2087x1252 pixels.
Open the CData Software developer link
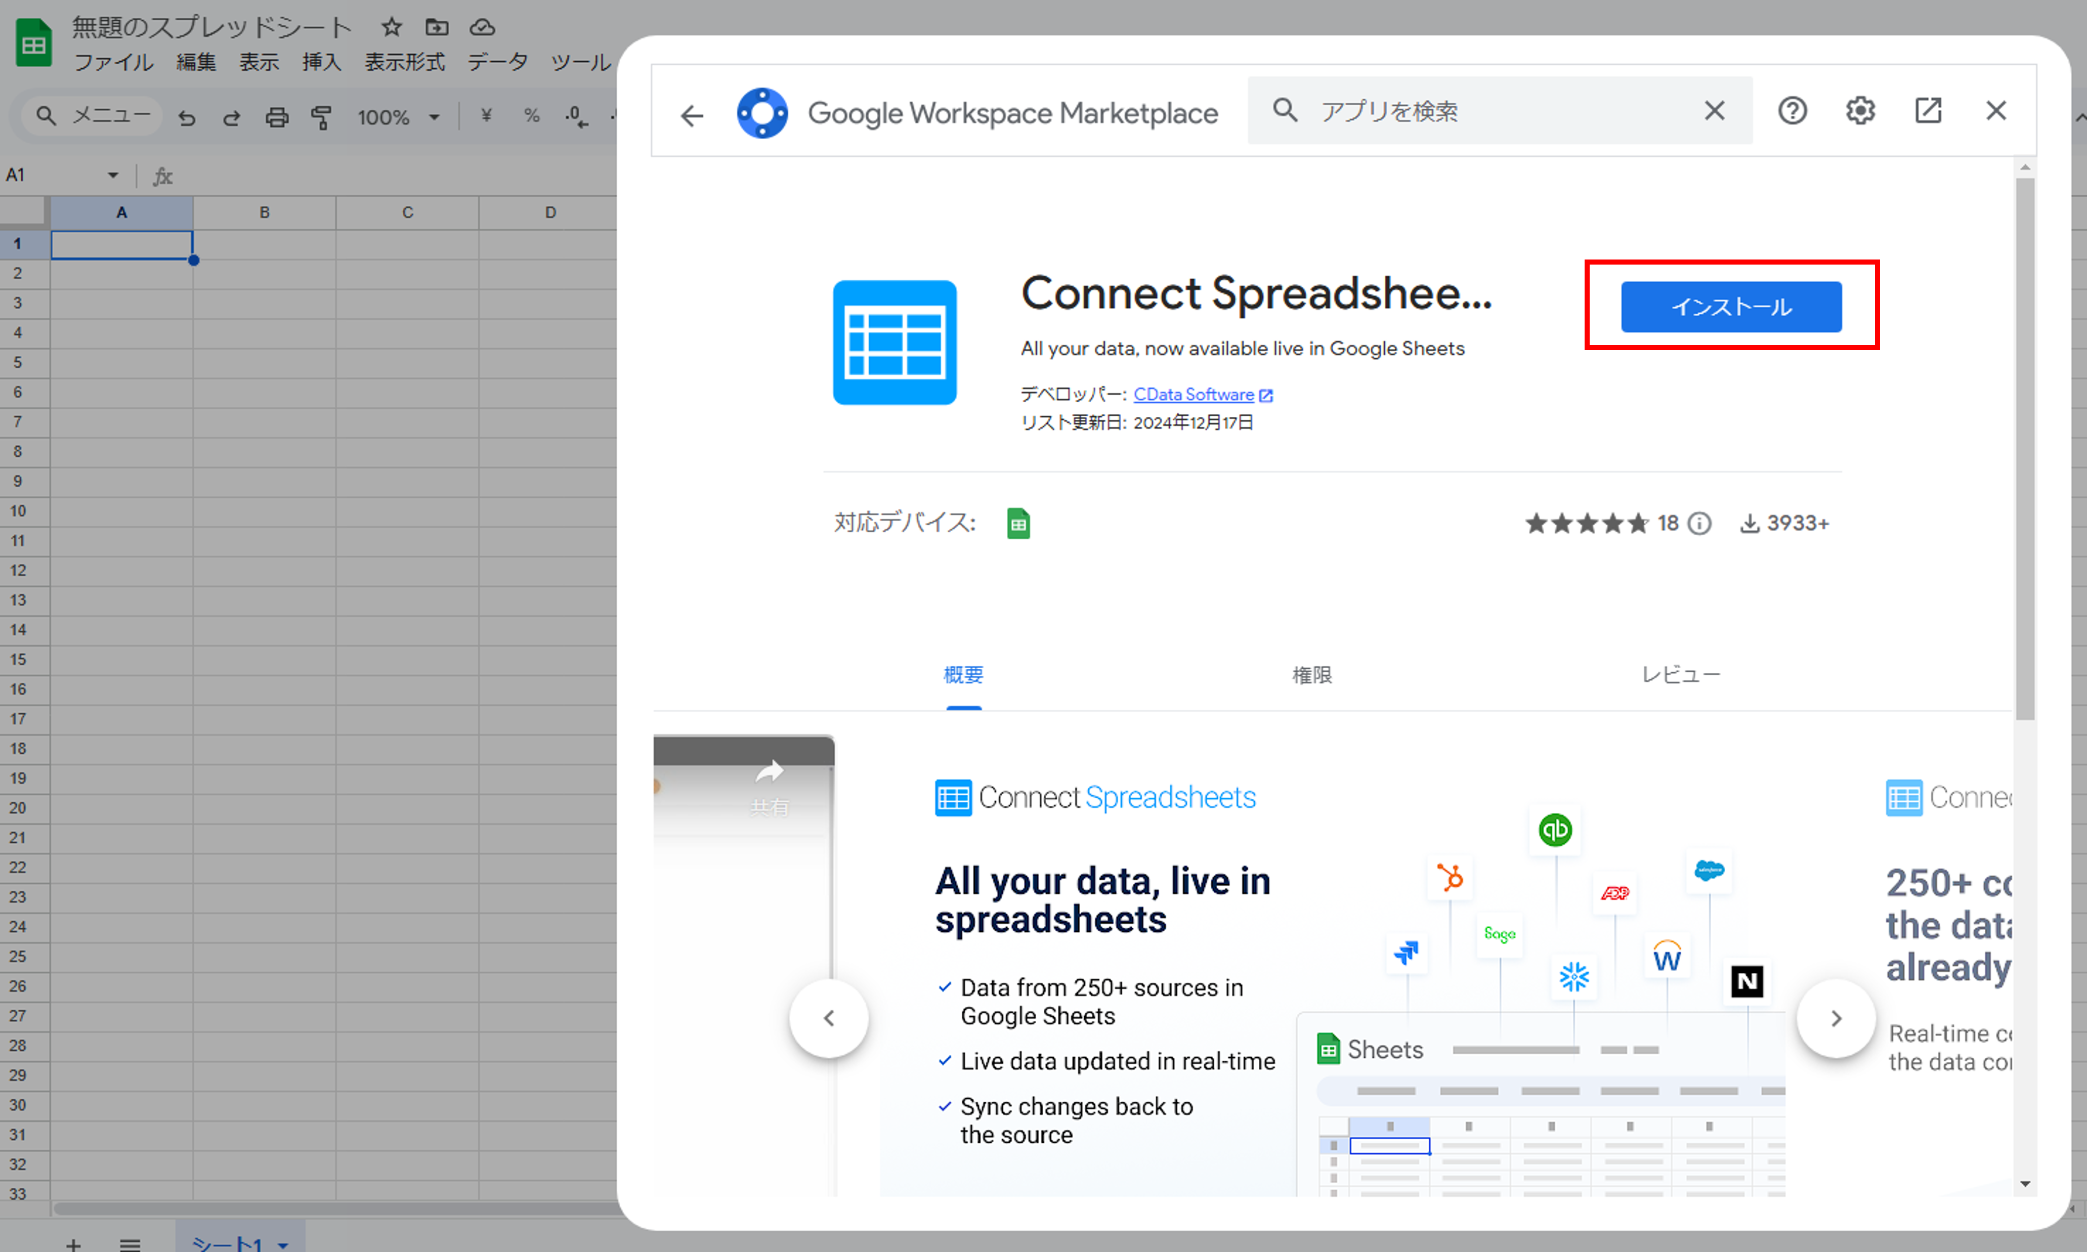[1194, 394]
